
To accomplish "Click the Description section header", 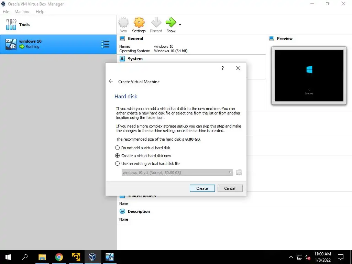I will pyautogui.click(x=139, y=211).
